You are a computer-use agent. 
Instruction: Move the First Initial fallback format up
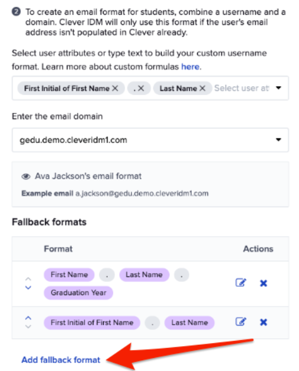click(28, 318)
